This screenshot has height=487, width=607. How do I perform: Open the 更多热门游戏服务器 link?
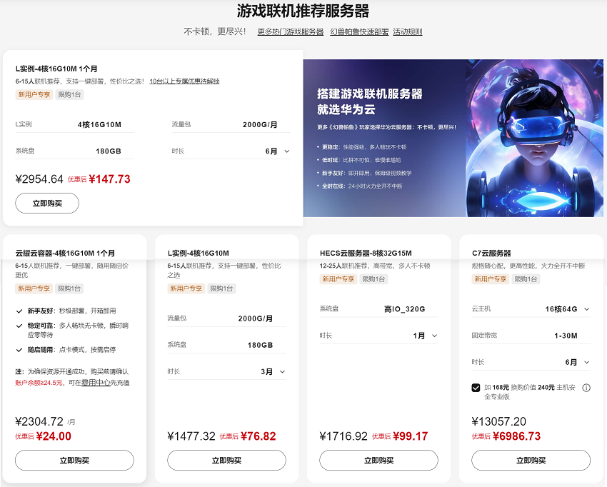pyautogui.click(x=291, y=31)
